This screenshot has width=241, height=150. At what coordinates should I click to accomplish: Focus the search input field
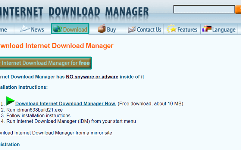tap(204, 9)
